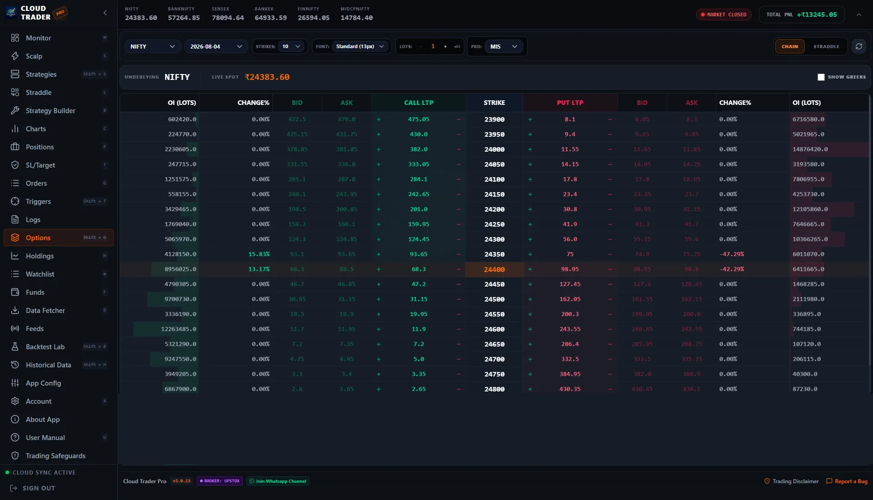Screen dimensions: 873x500
Task: Open the Account gear icon
Action: (15, 401)
